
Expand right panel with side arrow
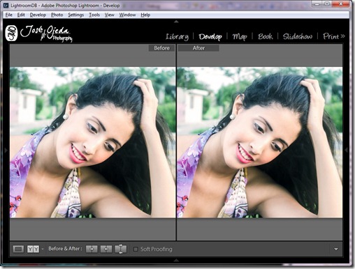[x=347, y=150]
